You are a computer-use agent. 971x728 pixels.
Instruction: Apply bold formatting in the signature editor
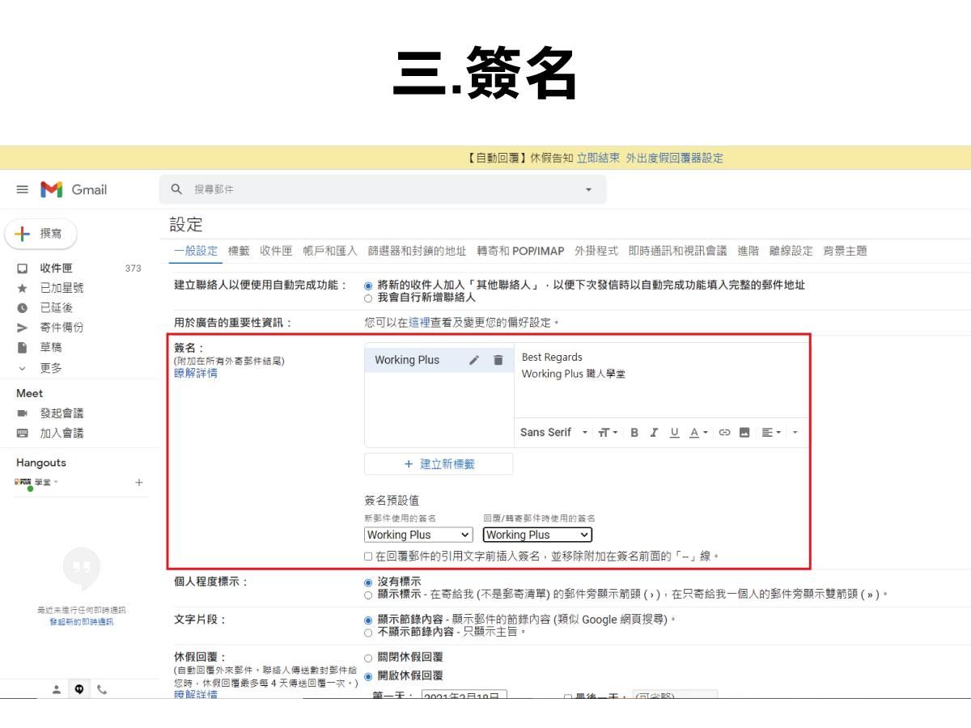pos(634,432)
